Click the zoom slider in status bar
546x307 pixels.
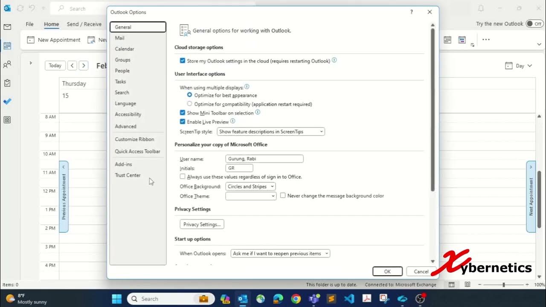[504, 284]
